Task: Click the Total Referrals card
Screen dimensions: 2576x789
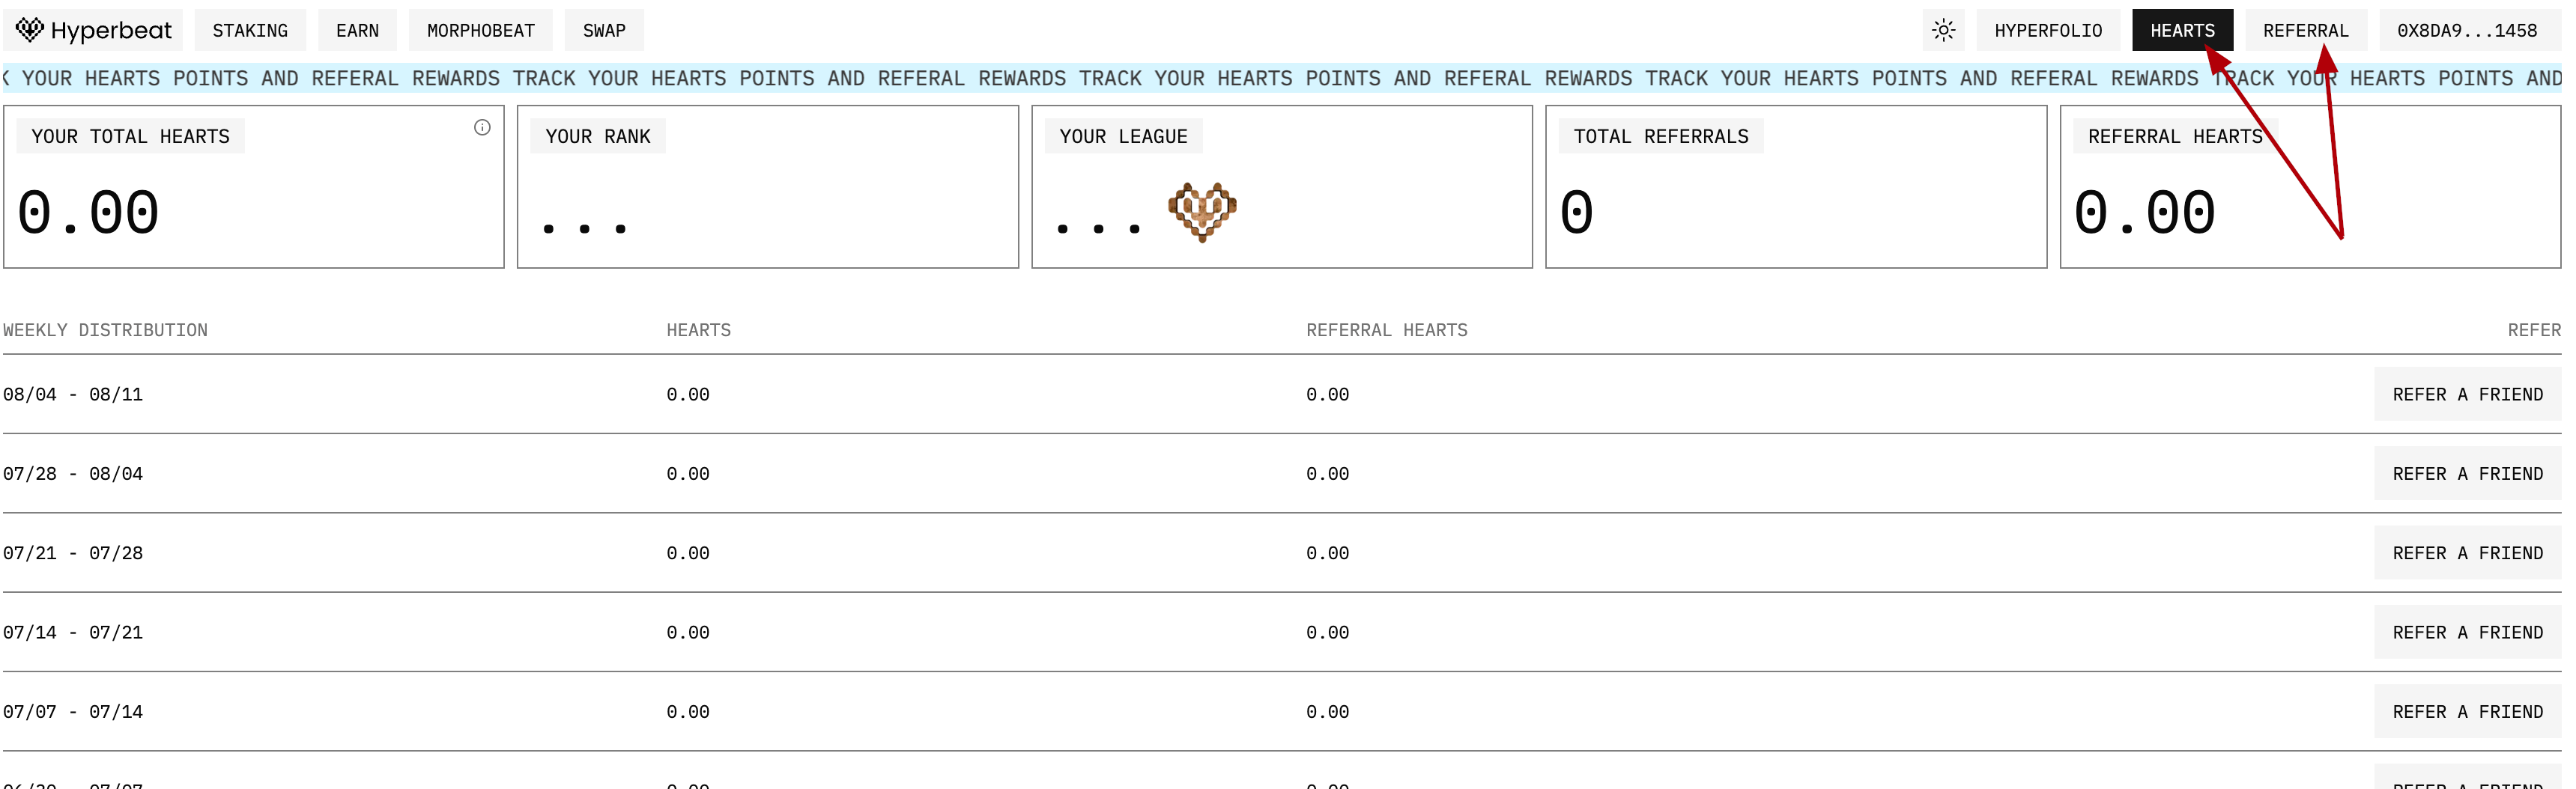Action: point(1795,188)
